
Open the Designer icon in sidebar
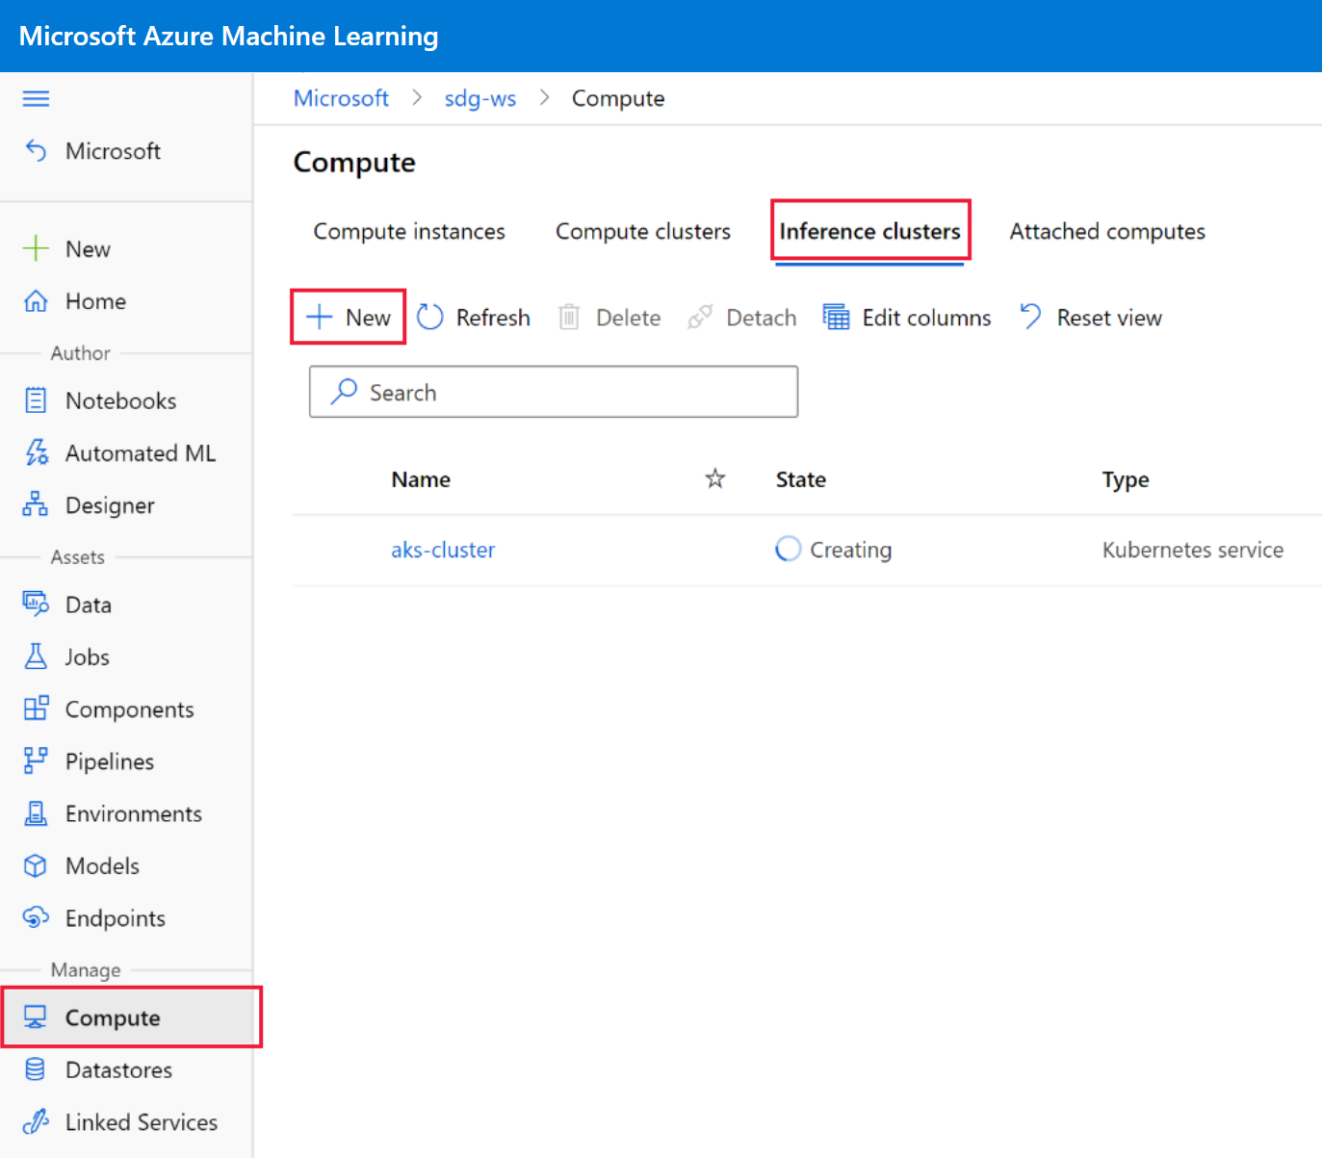36,504
